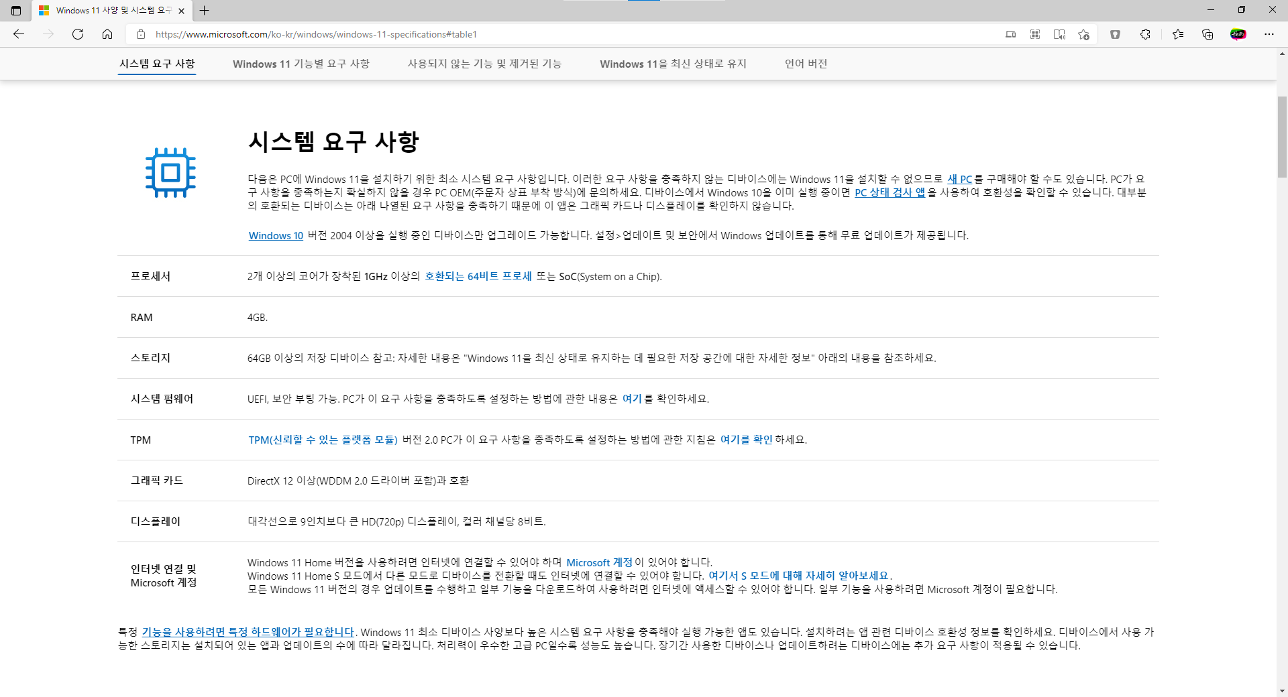Open Collections panel
Screen dimensions: 1288x697
pyautogui.click(x=1207, y=34)
